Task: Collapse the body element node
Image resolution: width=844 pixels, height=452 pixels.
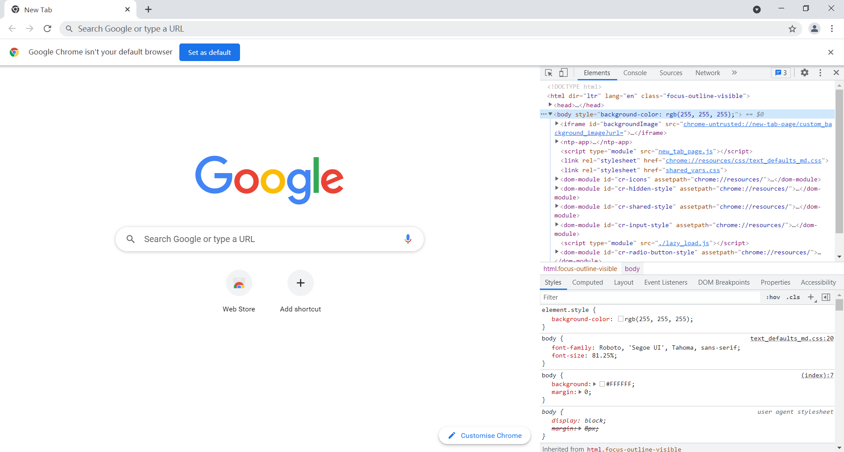Action: (x=550, y=114)
